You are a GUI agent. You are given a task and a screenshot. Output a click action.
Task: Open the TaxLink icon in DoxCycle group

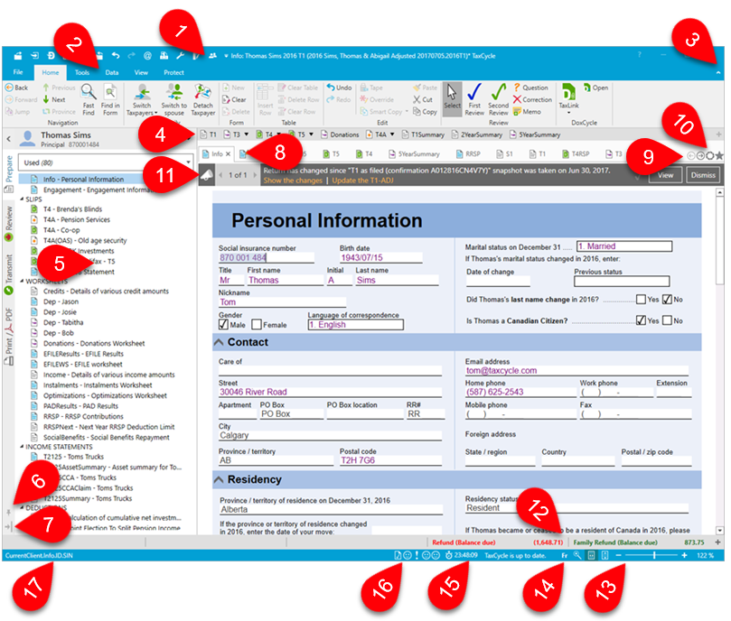click(x=569, y=91)
